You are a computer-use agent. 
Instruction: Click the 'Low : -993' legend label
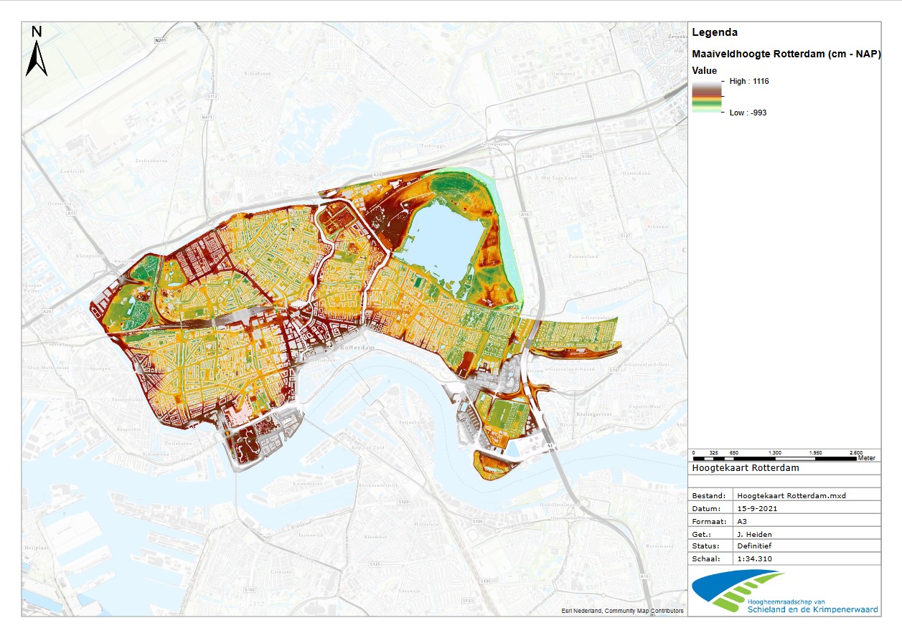[x=748, y=113]
